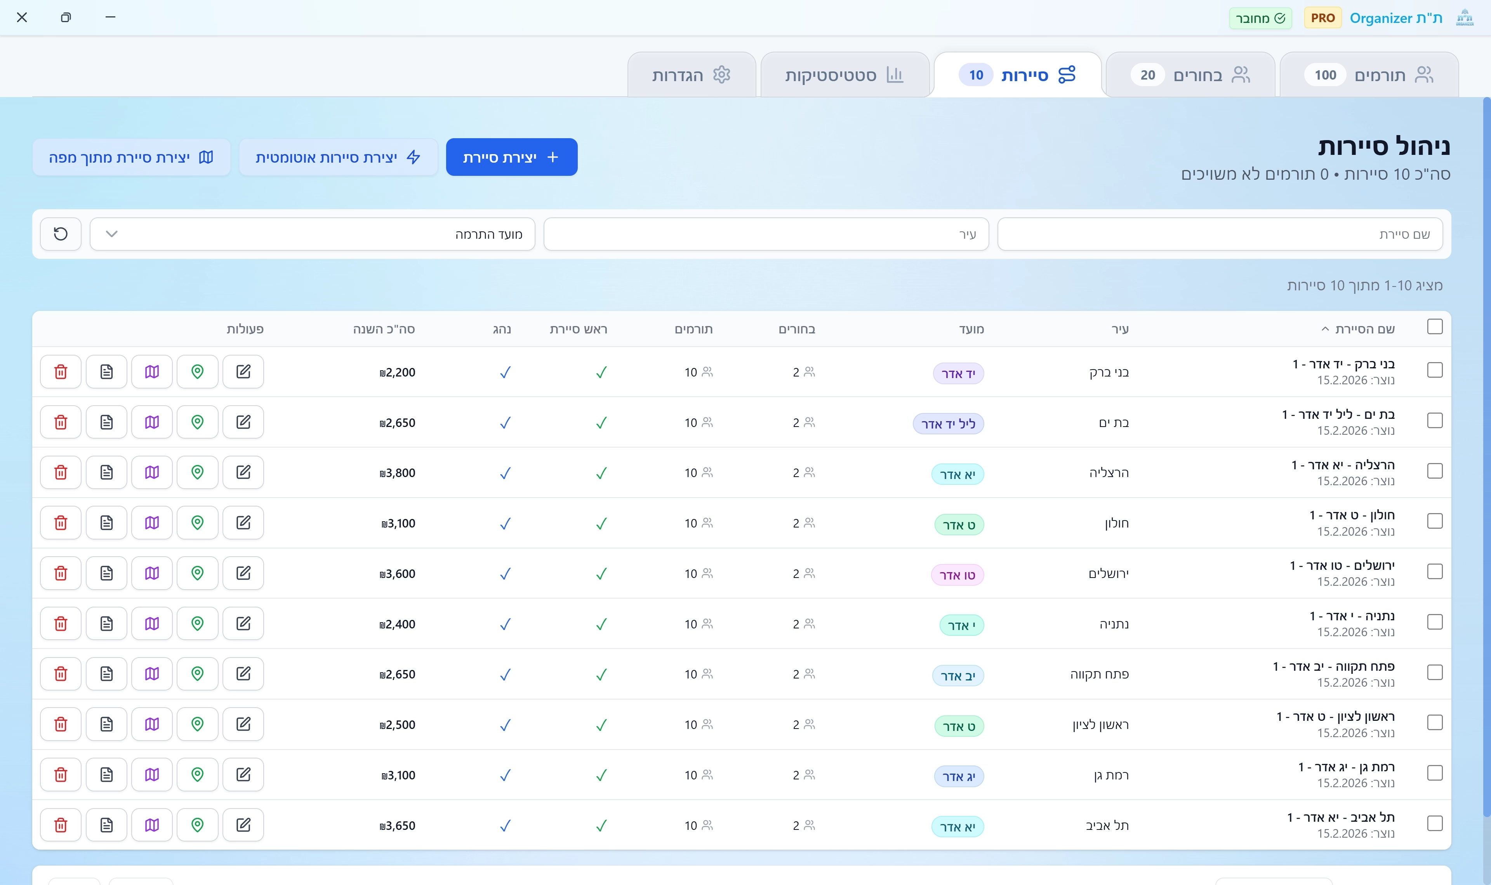Screen dimensions: 1491x885
Task: Click the reset filters refresh icon
Action: [61, 234]
